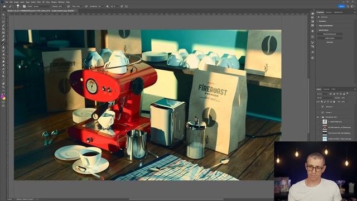Open the Window menu
357x201 pixels.
[x=61, y=2]
